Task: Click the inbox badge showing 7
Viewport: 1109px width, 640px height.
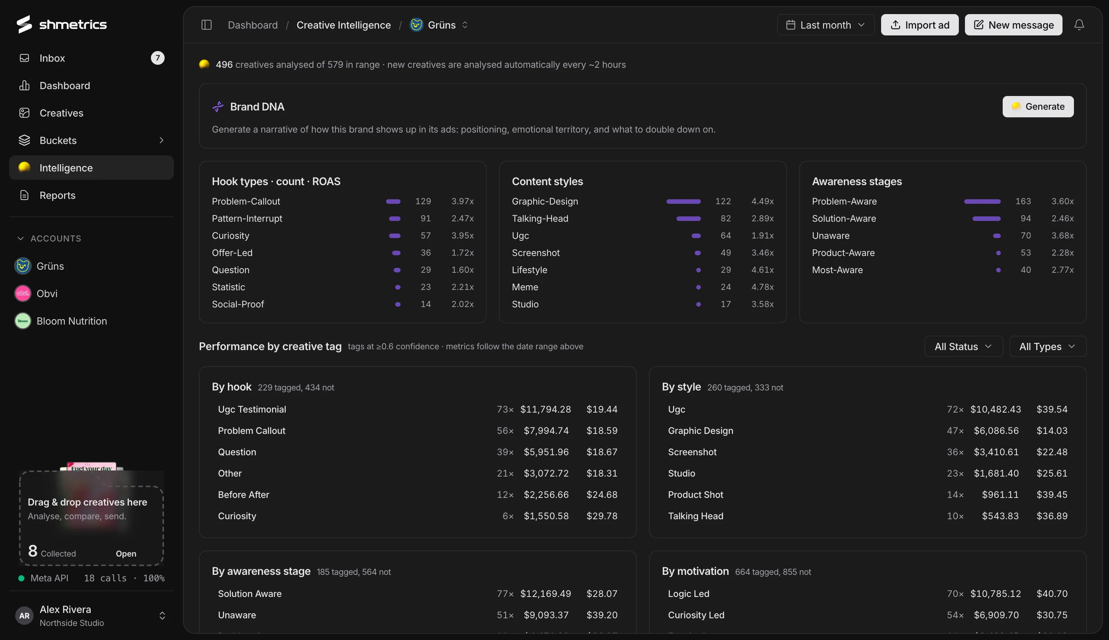Action: pyautogui.click(x=157, y=58)
